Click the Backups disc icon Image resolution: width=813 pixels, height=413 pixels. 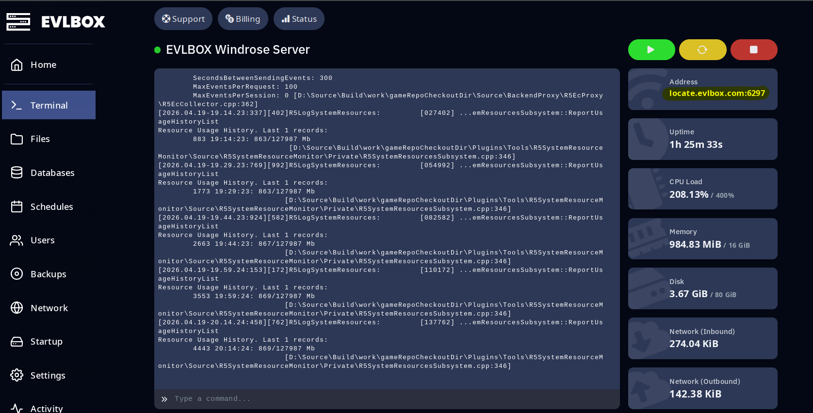(x=16, y=274)
